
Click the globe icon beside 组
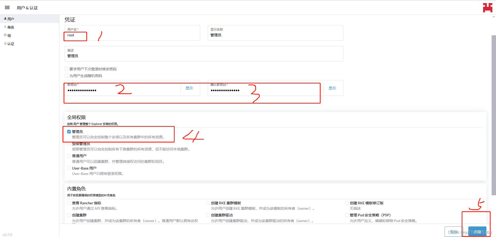[5, 35]
